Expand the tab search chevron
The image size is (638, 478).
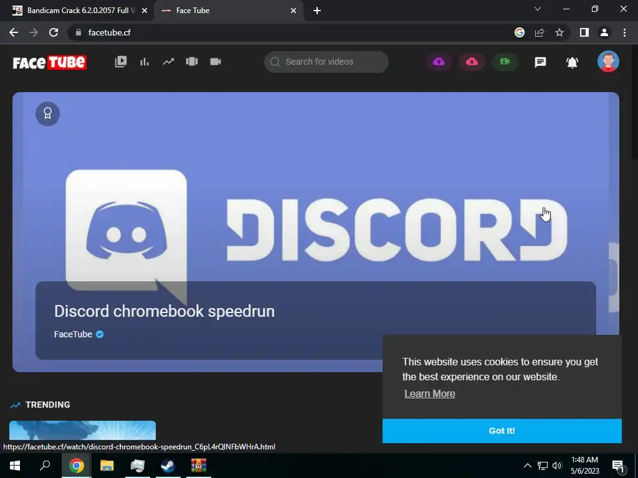pos(538,9)
